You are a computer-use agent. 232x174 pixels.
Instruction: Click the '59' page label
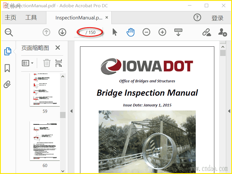pos(45,111)
